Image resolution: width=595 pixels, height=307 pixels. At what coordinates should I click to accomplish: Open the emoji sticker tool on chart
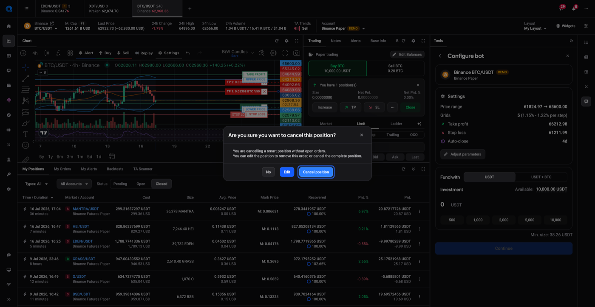click(25, 145)
